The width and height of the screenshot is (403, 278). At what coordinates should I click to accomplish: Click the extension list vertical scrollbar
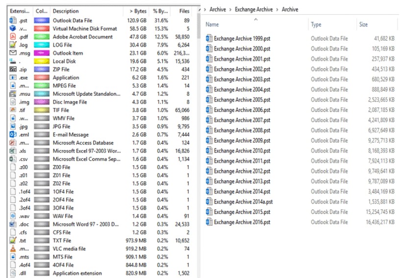coord(199,25)
